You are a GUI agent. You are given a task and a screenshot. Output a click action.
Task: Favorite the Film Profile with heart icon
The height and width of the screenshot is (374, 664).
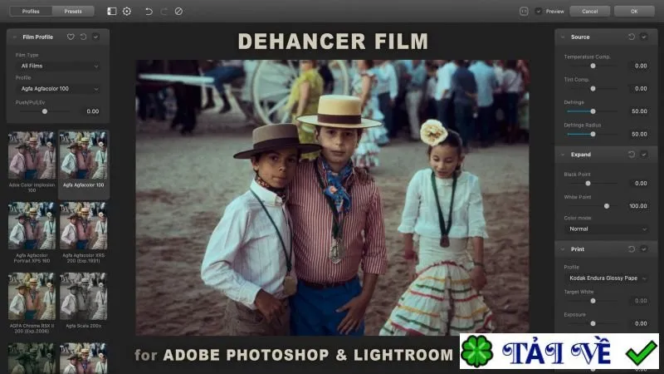coord(71,37)
